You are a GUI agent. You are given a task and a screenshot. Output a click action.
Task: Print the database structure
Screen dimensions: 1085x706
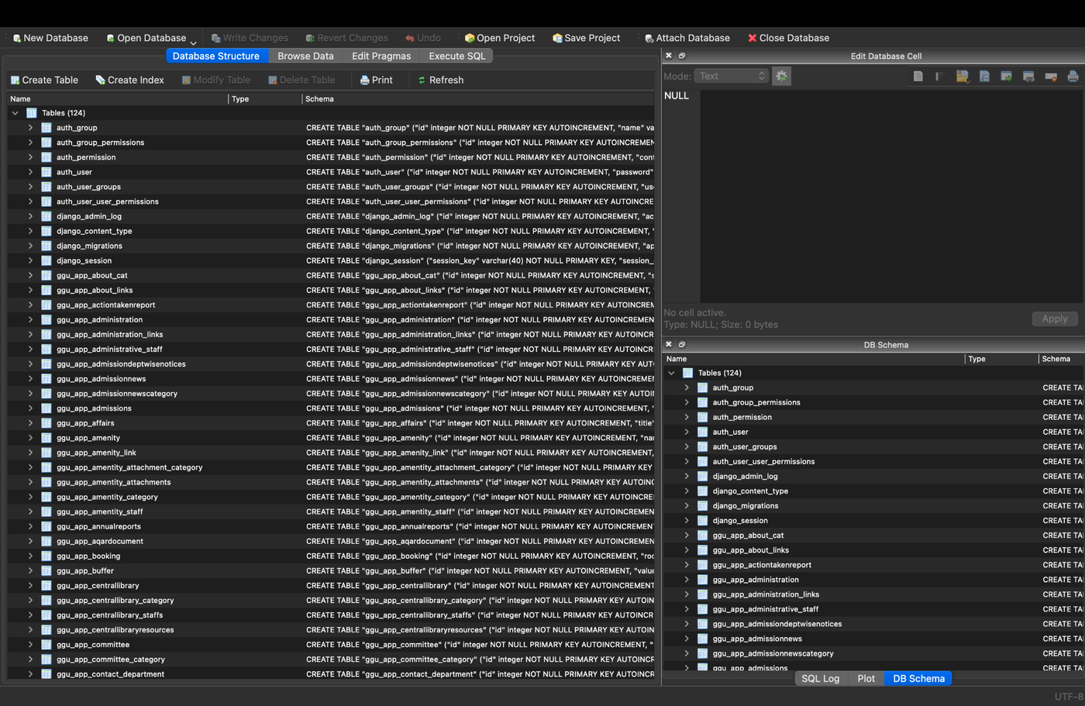click(377, 80)
